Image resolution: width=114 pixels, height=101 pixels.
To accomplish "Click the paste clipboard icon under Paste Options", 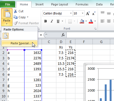I will [x=5, y=36].
